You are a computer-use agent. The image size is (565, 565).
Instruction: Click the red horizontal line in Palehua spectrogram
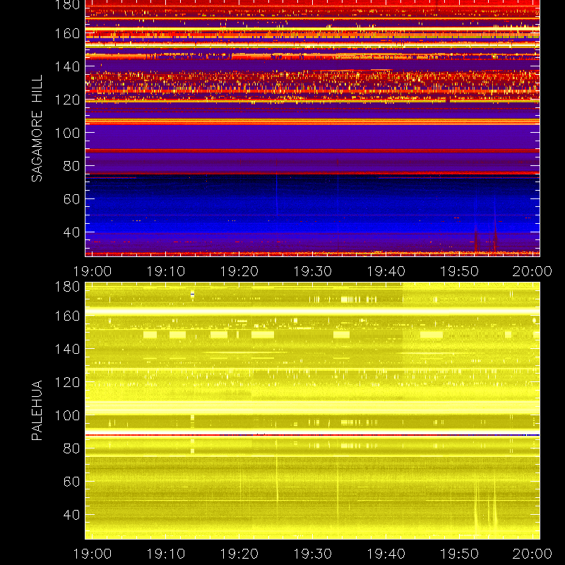[x=312, y=435]
